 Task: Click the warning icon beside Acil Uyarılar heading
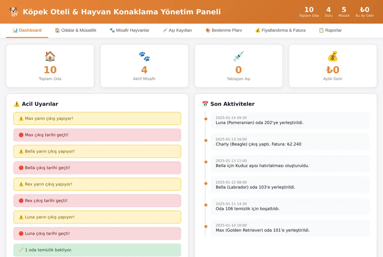pyautogui.click(x=17, y=104)
